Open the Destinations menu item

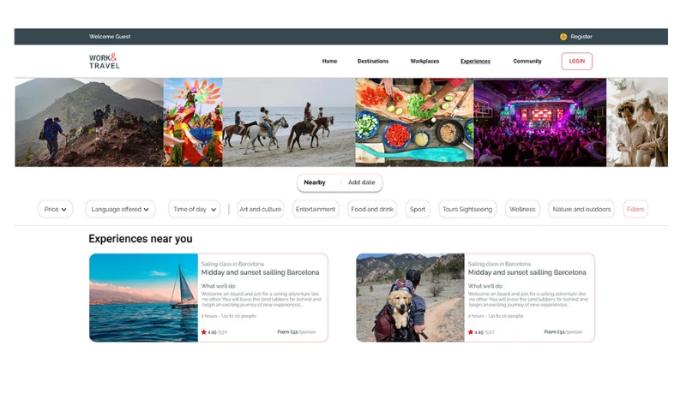[x=373, y=62]
